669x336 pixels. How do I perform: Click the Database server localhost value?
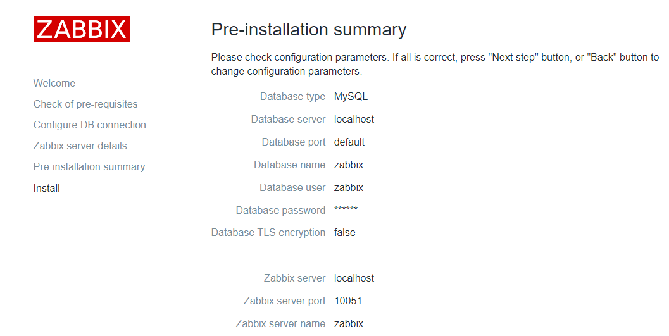(354, 120)
